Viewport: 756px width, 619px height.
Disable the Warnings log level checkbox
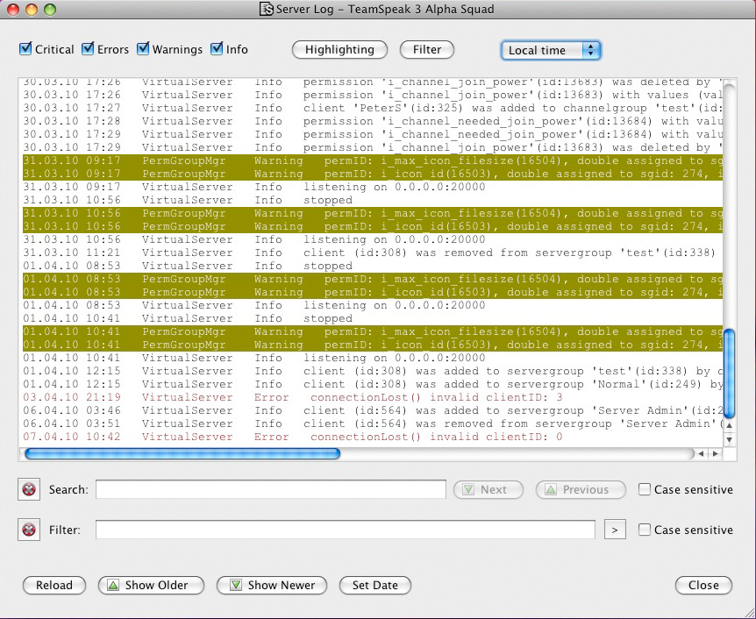pyautogui.click(x=143, y=49)
